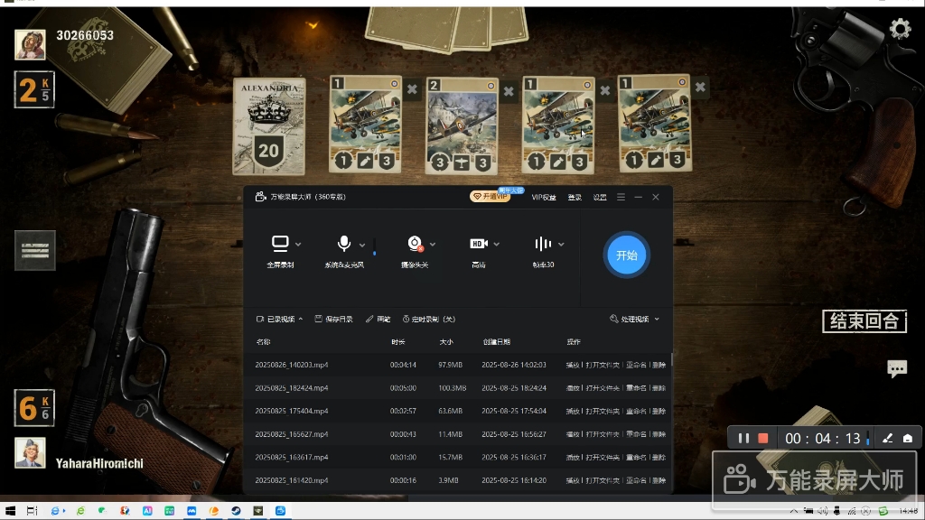Screen dimensions: 925x520
Task: Click the pen annotation icon in the recording bar
Action: click(x=887, y=438)
